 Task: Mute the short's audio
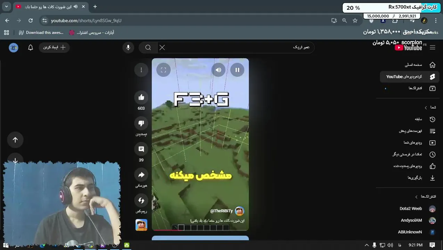tap(218, 70)
